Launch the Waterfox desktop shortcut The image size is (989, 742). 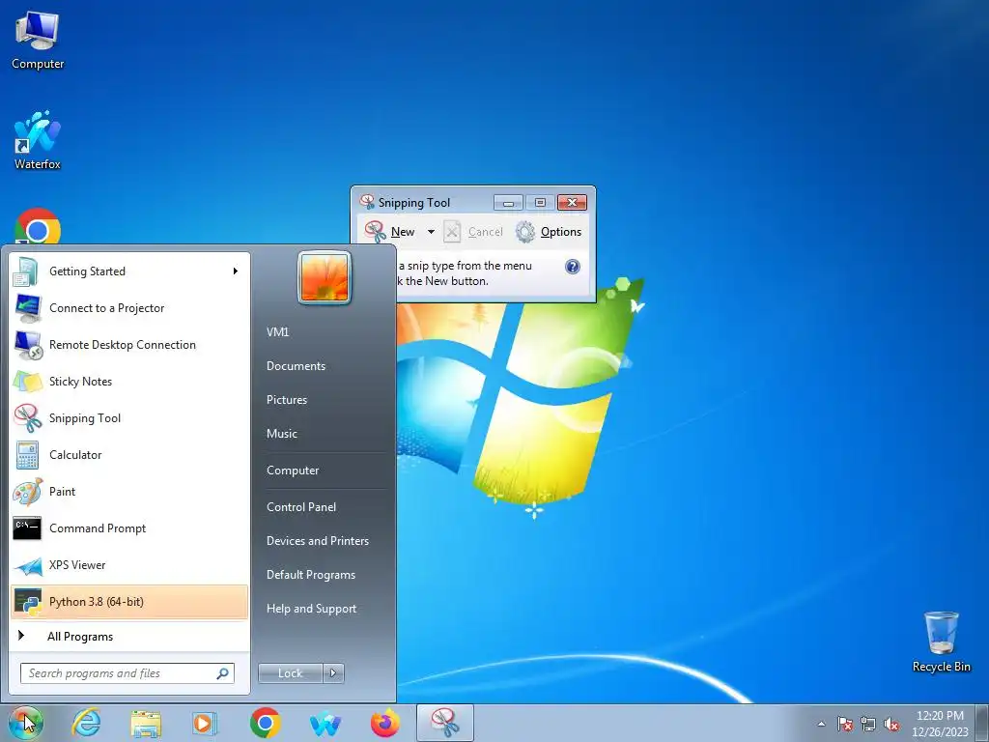(x=38, y=140)
